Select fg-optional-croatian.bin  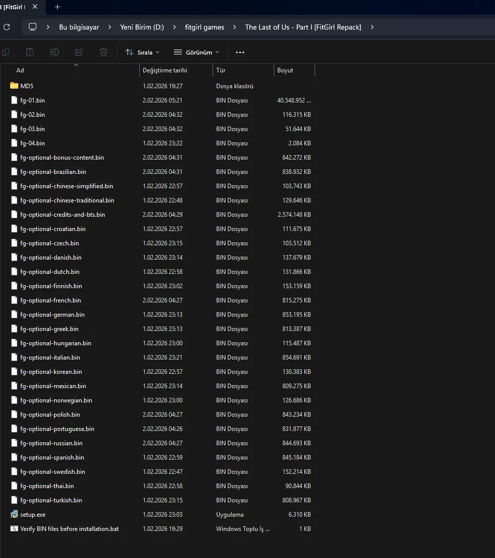pos(53,229)
